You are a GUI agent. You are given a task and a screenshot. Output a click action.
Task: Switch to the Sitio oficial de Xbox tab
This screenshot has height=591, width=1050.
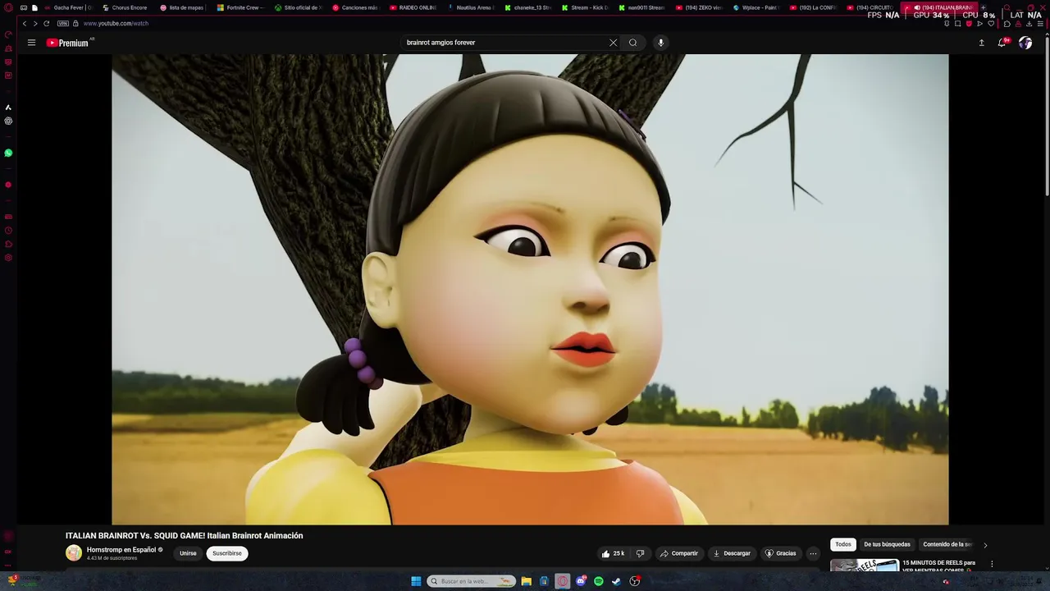(x=297, y=7)
